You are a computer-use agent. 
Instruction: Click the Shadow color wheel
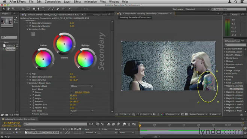[x=43, y=59]
